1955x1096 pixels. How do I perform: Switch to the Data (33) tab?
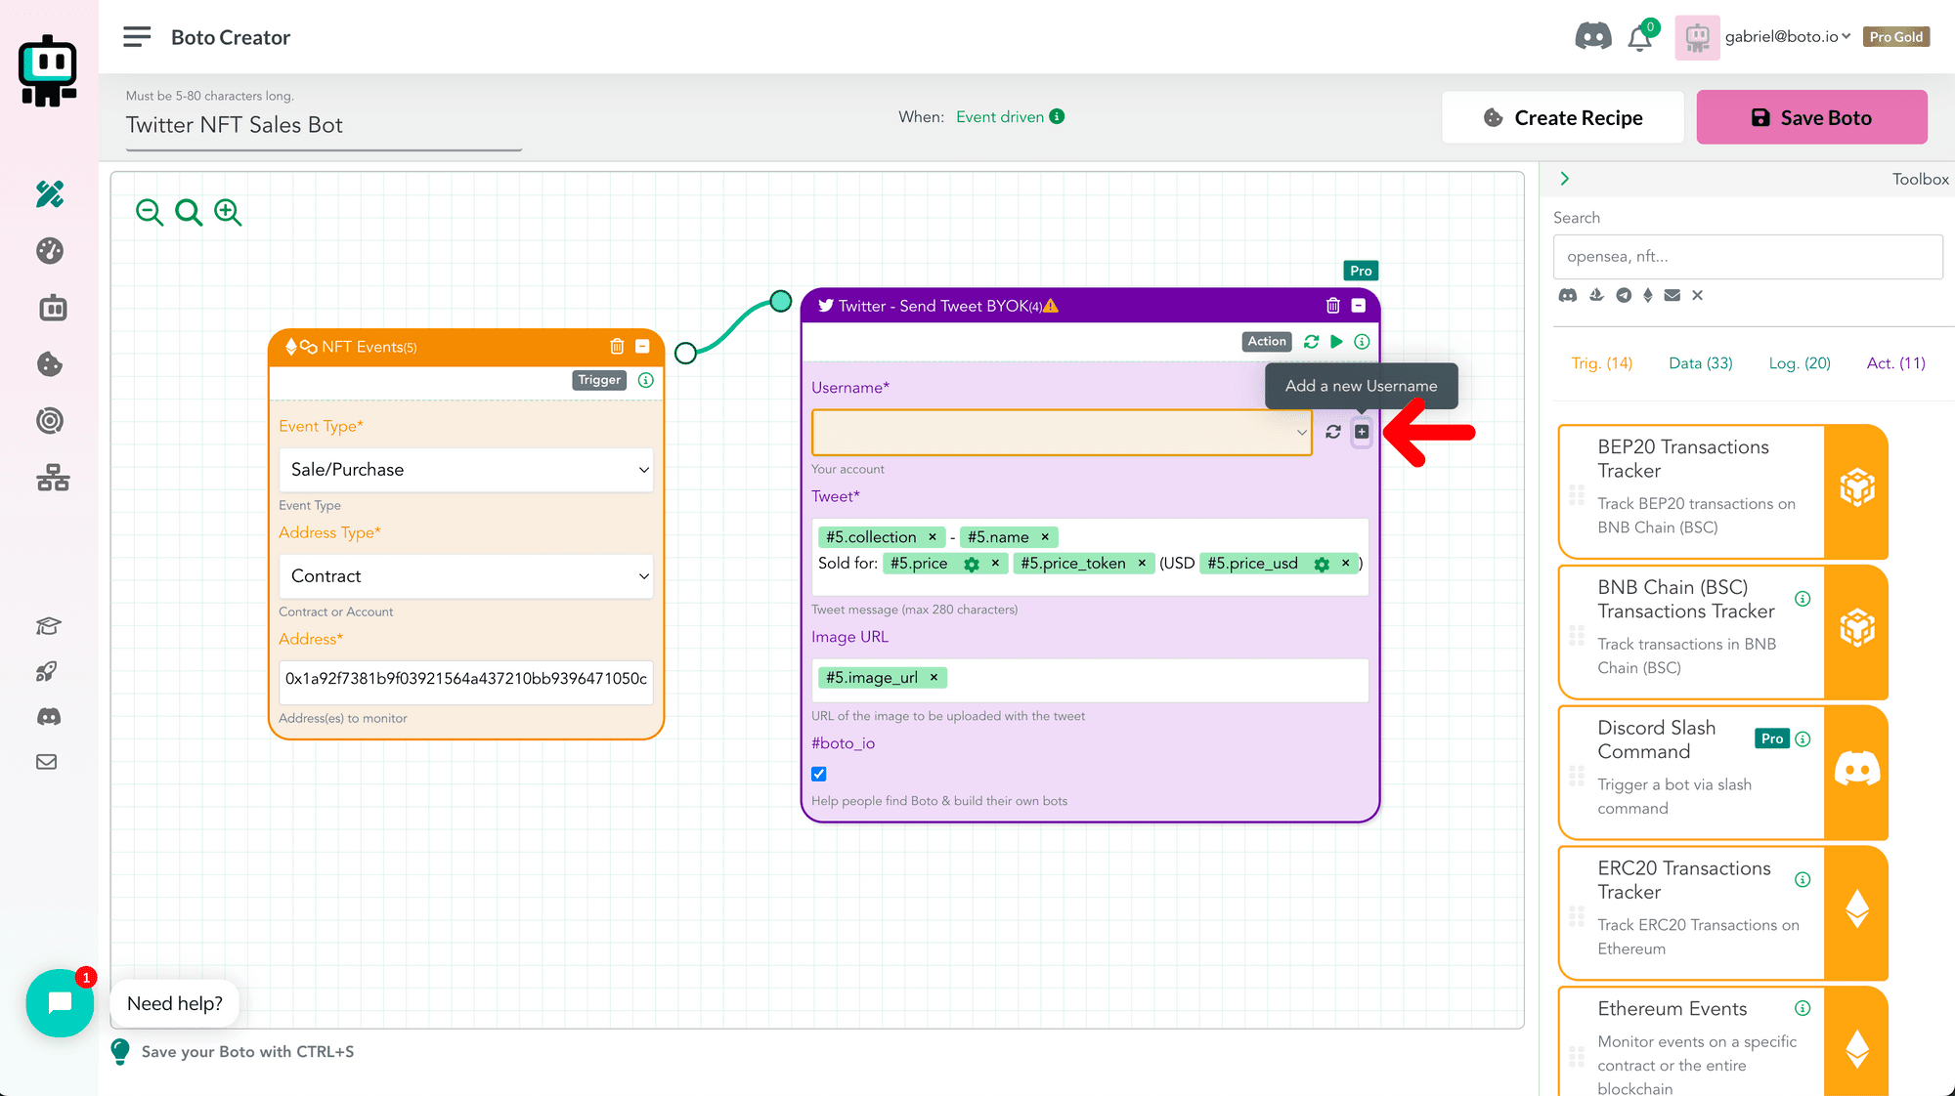click(1701, 363)
